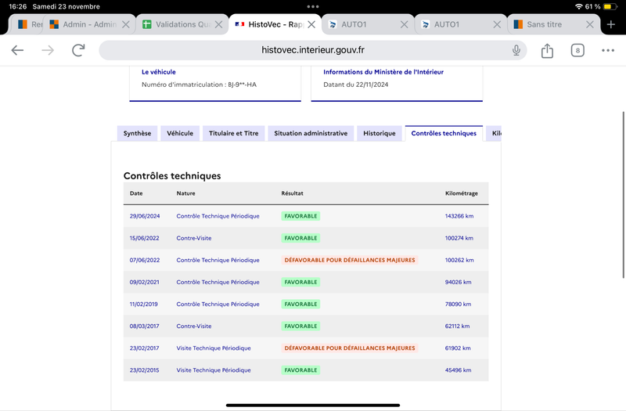
Task: Click the 45496 km mileage value
Action: [x=458, y=370]
